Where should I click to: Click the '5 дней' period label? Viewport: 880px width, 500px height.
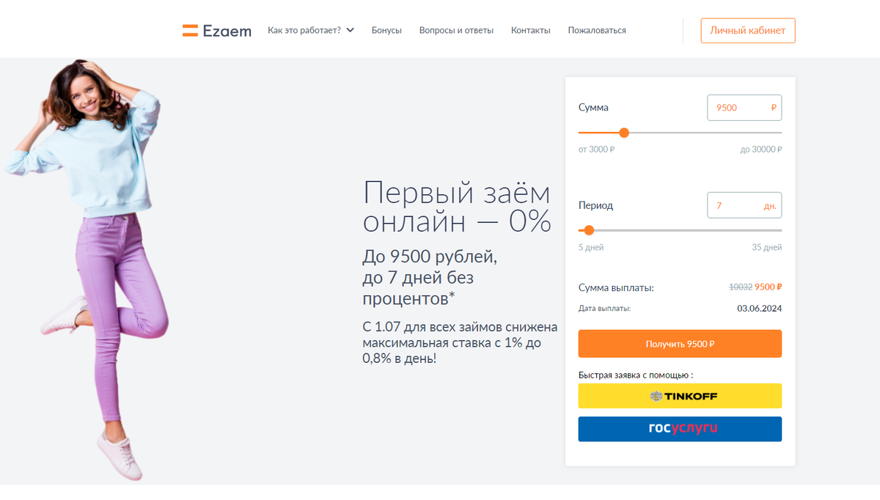[x=591, y=248]
